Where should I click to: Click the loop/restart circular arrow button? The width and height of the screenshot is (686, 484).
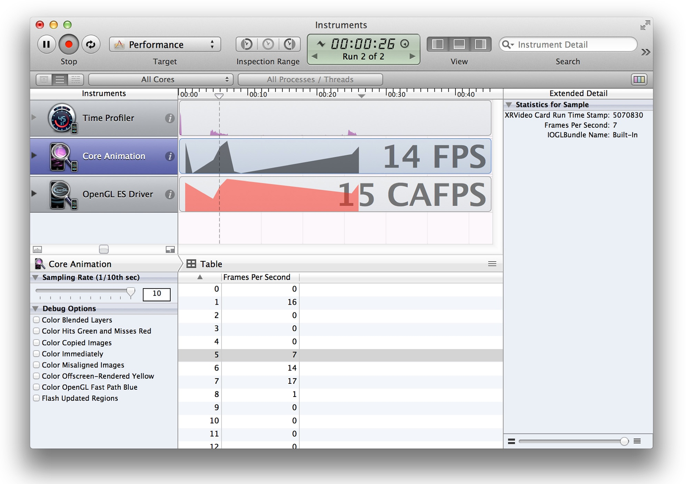pos(91,44)
